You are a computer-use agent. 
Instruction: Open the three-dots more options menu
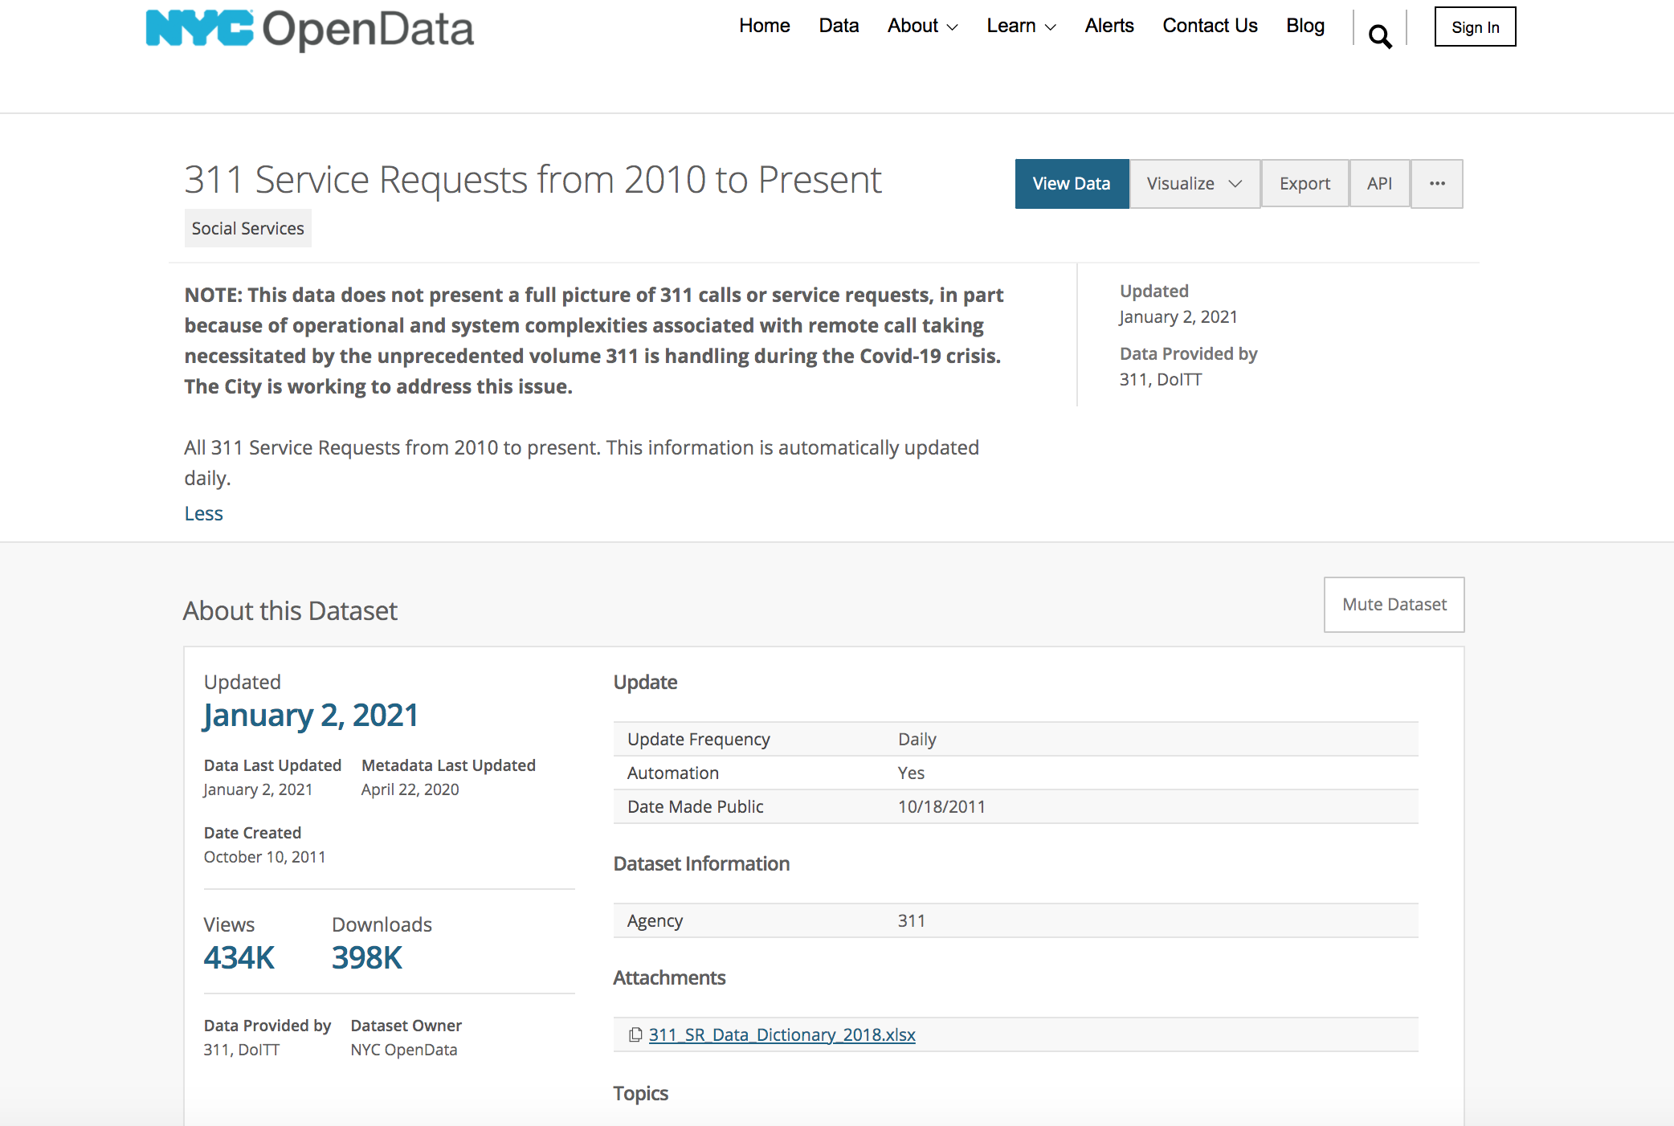1437,184
